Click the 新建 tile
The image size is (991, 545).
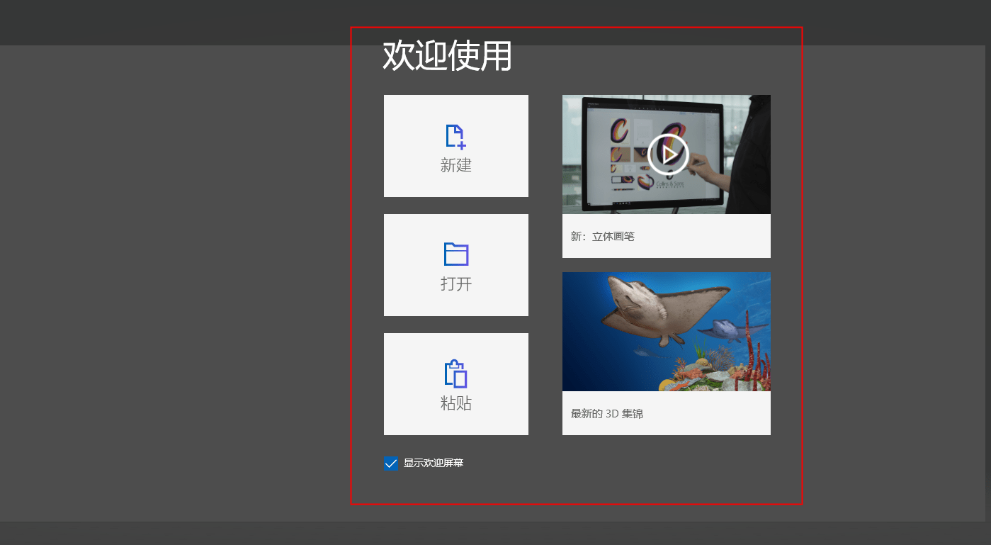click(455, 145)
